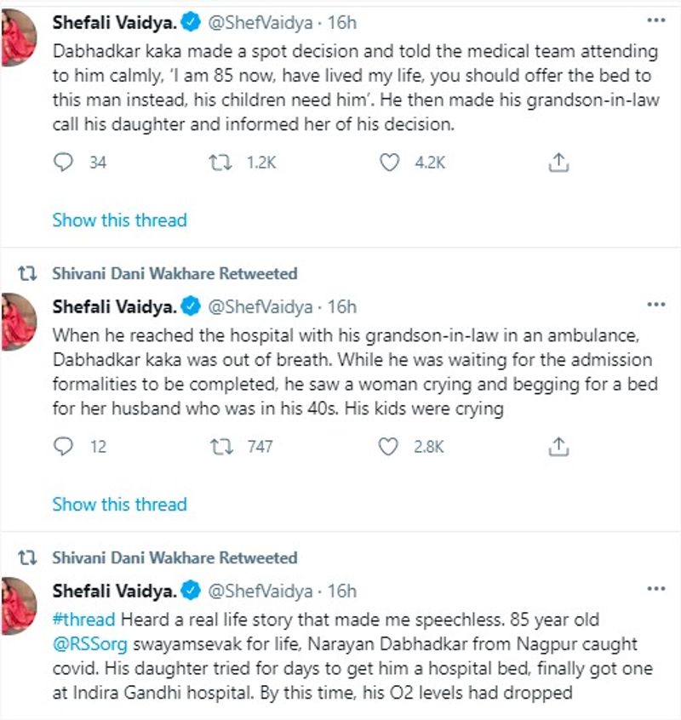This screenshot has height=720, width=681.
Task: Share the 'spot decision' tweet
Action: [x=558, y=162]
